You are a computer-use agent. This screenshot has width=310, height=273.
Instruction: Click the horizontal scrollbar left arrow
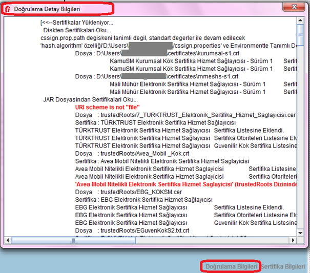pos(8,240)
